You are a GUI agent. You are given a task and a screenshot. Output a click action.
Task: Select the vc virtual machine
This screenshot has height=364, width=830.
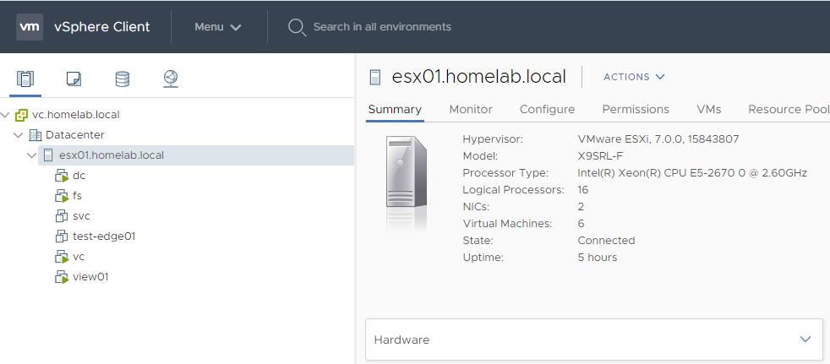(x=79, y=257)
